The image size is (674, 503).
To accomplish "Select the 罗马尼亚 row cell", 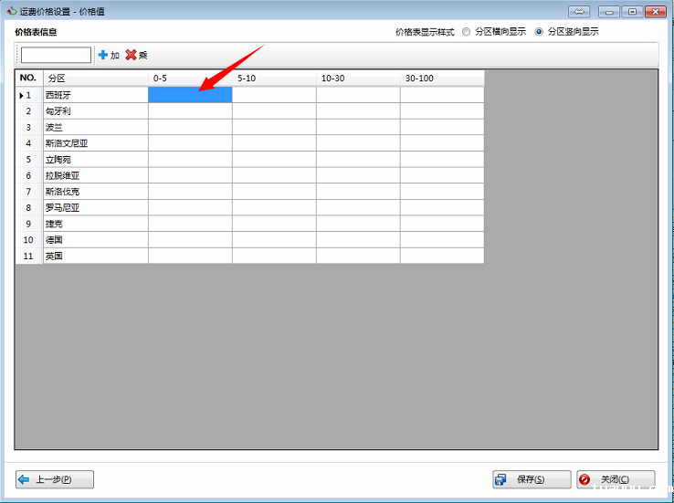I will click(x=95, y=207).
